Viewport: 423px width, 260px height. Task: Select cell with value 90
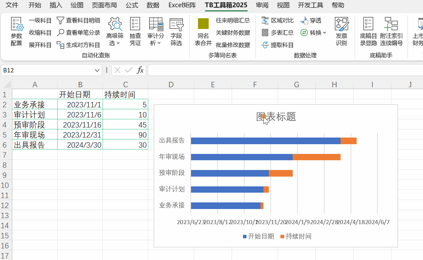(126, 135)
